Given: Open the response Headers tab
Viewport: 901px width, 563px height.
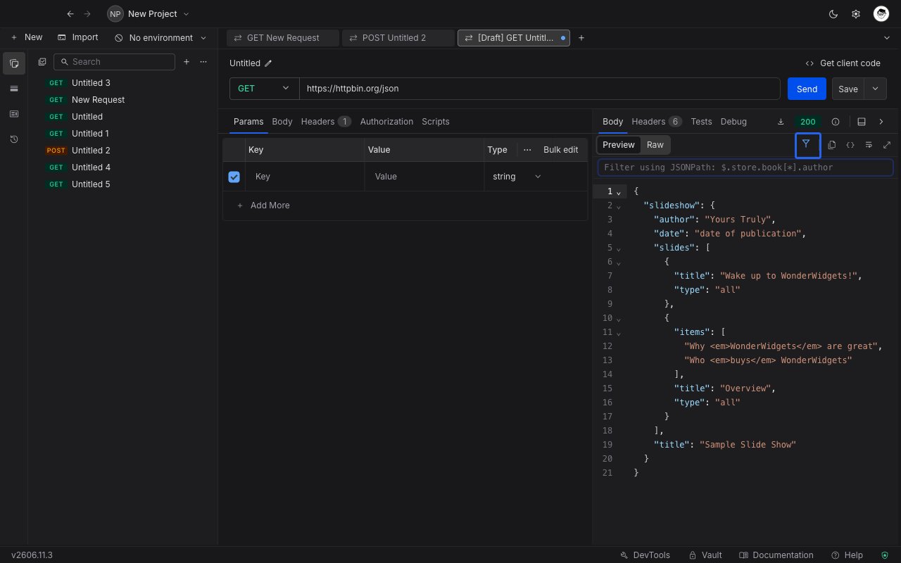Looking at the screenshot, I should (657, 122).
